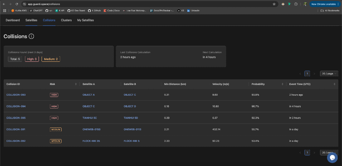Reload the page using the refresh icon

[x=17, y=4]
